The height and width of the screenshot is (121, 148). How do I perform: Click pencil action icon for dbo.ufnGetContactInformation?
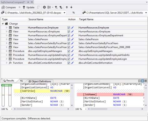click(72, 63)
